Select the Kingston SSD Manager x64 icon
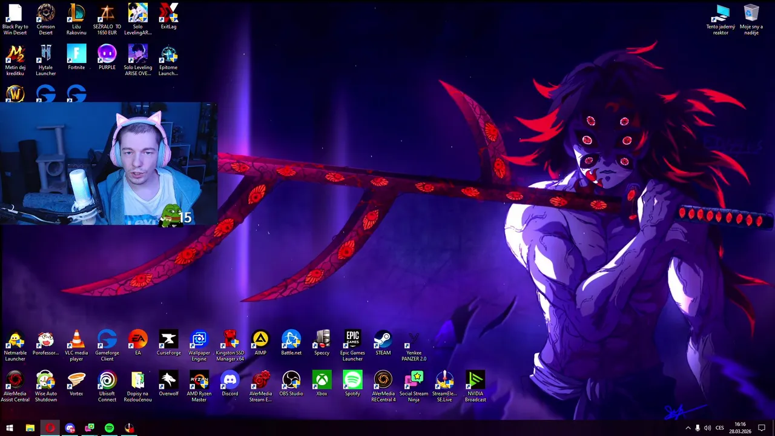The image size is (775, 436). point(229,346)
